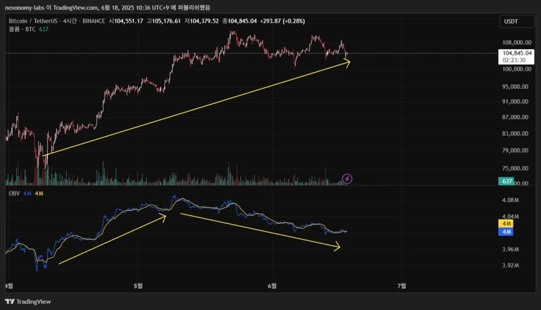The width and height of the screenshot is (541, 310).
Task: Click the blue 4M OBV axis tag
Action: [x=506, y=232]
